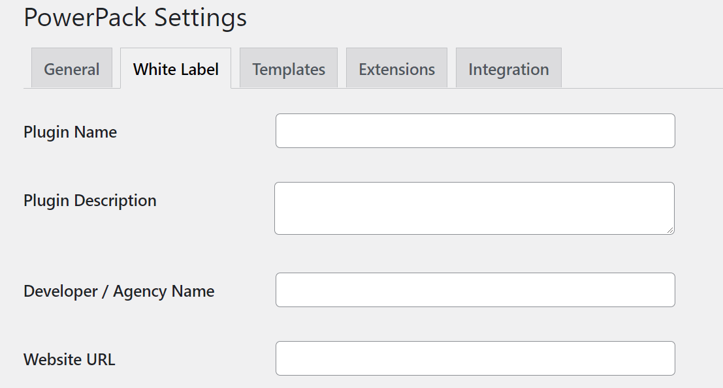This screenshot has width=723, height=388.
Task: Focus the Plugin Description textarea
Action: click(475, 207)
